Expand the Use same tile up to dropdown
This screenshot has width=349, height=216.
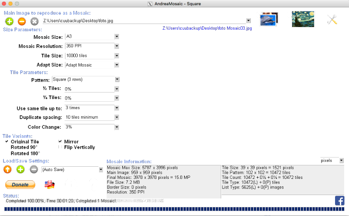(116, 108)
